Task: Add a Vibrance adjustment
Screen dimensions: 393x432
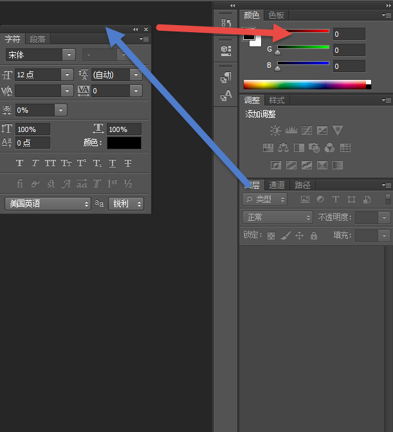Action: click(x=338, y=130)
